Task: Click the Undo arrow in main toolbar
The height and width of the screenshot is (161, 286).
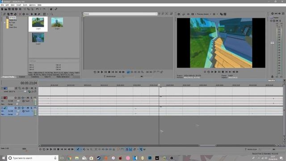Action: (38, 9)
